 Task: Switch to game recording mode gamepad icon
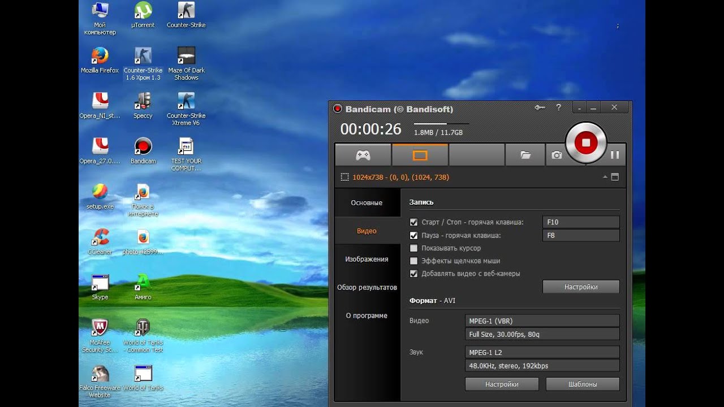[x=363, y=155]
